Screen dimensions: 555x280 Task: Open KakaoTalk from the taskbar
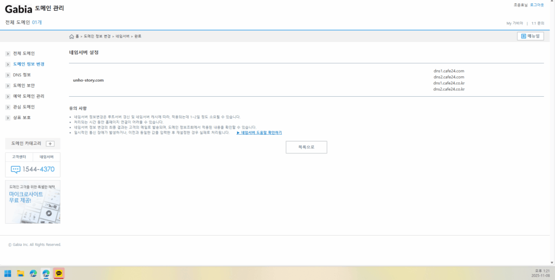click(59, 274)
